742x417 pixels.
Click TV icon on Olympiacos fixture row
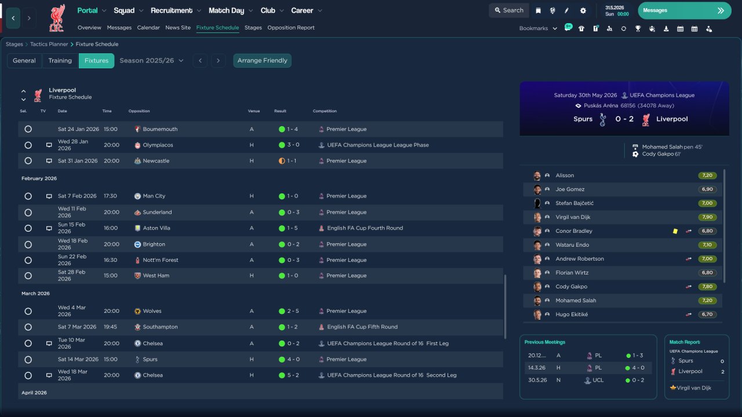49,145
